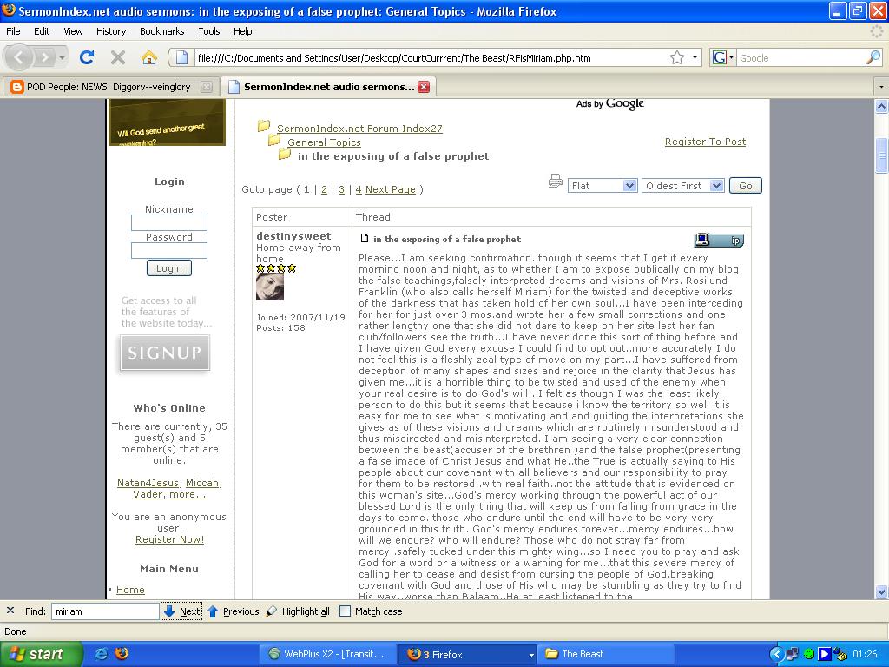Close the POD People tab
The height and width of the screenshot is (667, 889).
pyautogui.click(x=207, y=87)
